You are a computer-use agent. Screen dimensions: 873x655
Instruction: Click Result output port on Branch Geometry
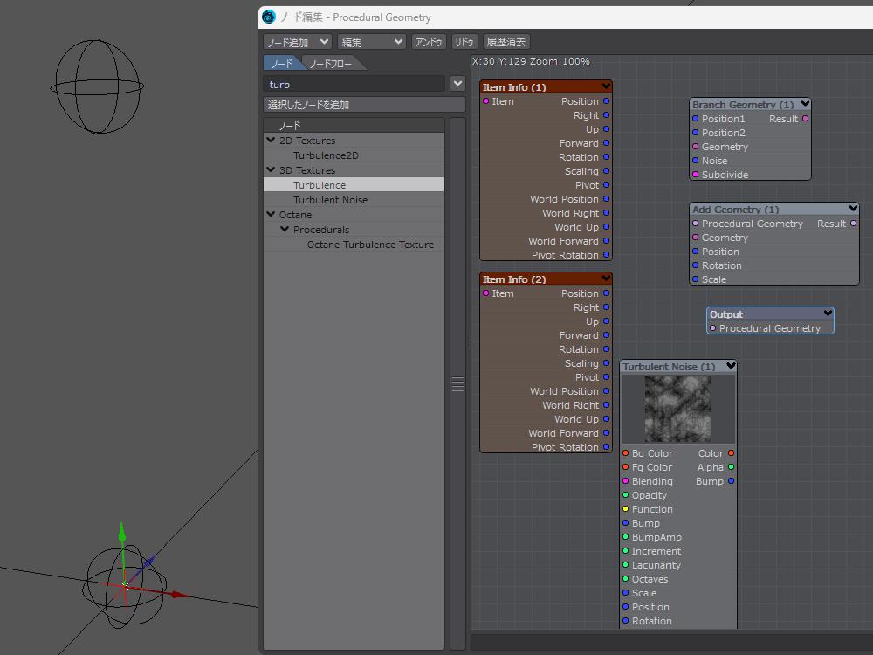click(x=805, y=119)
